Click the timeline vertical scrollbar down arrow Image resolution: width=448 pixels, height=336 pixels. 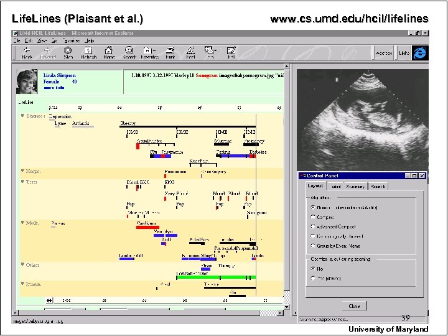click(287, 307)
